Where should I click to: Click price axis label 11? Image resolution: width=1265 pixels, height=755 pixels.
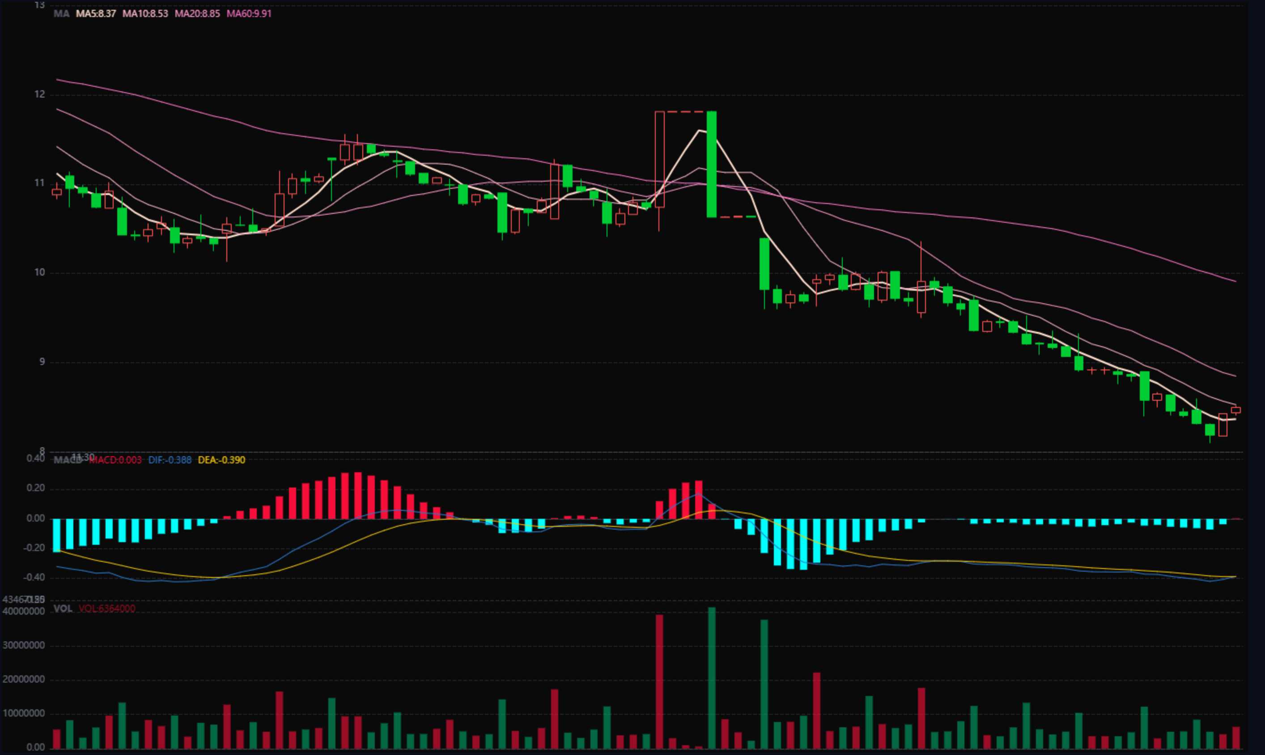(40, 182)
